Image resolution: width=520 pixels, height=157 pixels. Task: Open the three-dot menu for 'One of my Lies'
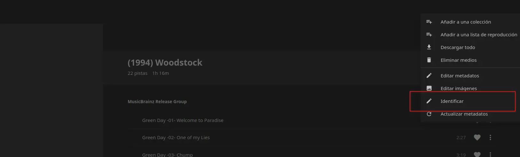pos(490,138)
